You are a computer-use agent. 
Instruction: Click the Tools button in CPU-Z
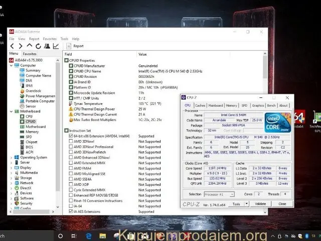[x=237, y=204]
